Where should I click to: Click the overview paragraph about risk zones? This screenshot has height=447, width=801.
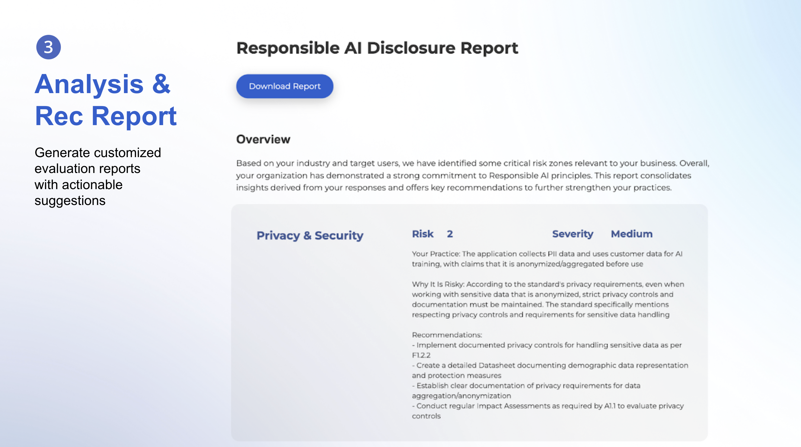[x=472, y=175]
